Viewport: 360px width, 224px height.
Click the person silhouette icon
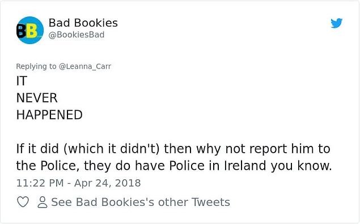pos(43,202)
